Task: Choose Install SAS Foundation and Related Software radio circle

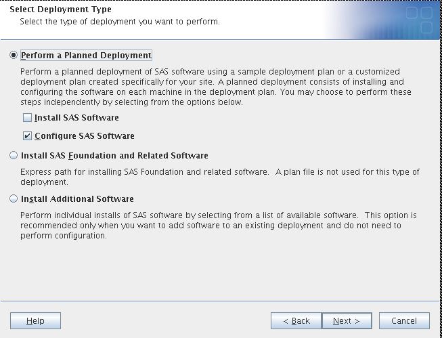Action: pyautogui.click(x=14, y=156)
